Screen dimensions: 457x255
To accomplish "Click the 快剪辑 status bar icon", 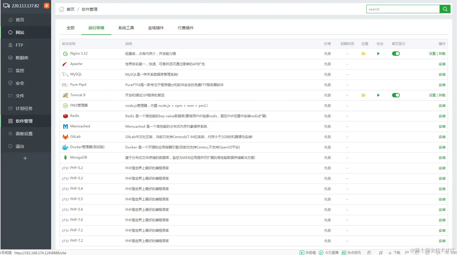I will (302, 253).
